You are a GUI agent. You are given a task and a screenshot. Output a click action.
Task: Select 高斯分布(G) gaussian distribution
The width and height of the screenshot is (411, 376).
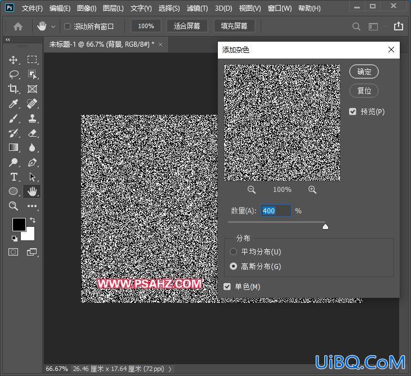(233, 266)
